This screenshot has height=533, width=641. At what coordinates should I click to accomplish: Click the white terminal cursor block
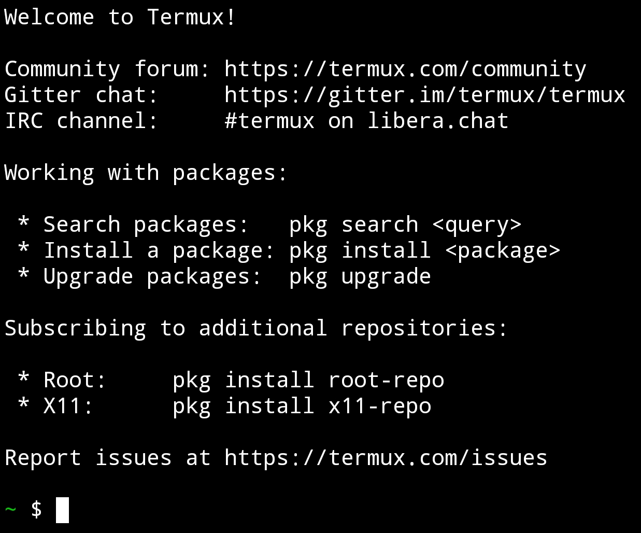pyautogui.click(x=62, y=510)
